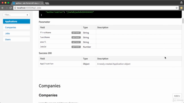Viewport: 184px width, 103px height.
Task: Select the apiDoc Job Portal tab
Action: click(28, 3)
